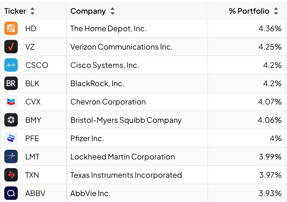Click the Home Depot logo icon
Viewport: 287px width, 202px height.
point(11,29)
